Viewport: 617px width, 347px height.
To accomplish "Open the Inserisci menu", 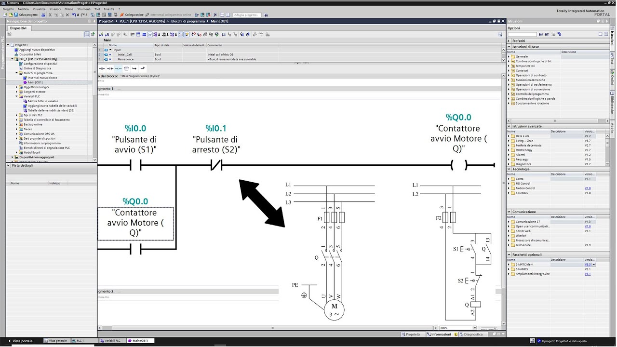I will pyautogui.click(x=55, y=9).
